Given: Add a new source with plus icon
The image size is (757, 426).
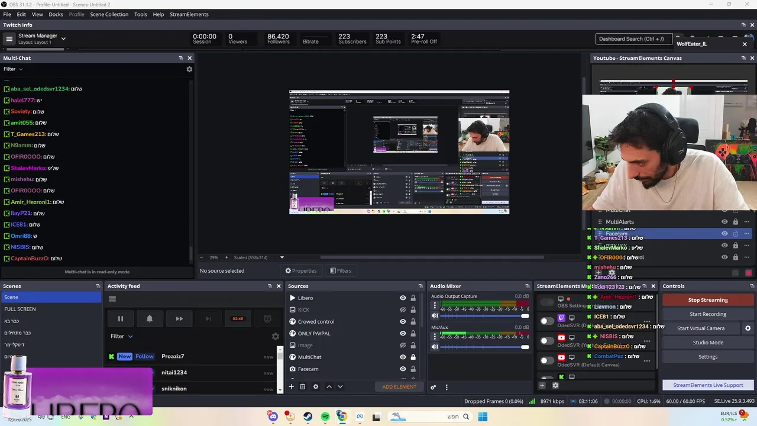Looking at the screenshot, I should 291,386.
